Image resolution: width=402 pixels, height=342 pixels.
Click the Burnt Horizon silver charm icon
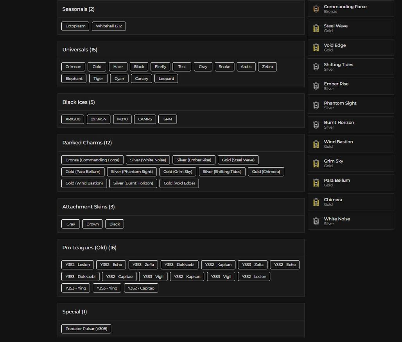tap(316, 125)
